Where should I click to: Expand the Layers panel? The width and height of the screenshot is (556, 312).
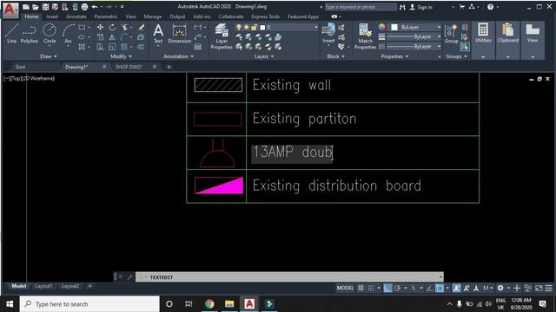(x=264, y=56)
